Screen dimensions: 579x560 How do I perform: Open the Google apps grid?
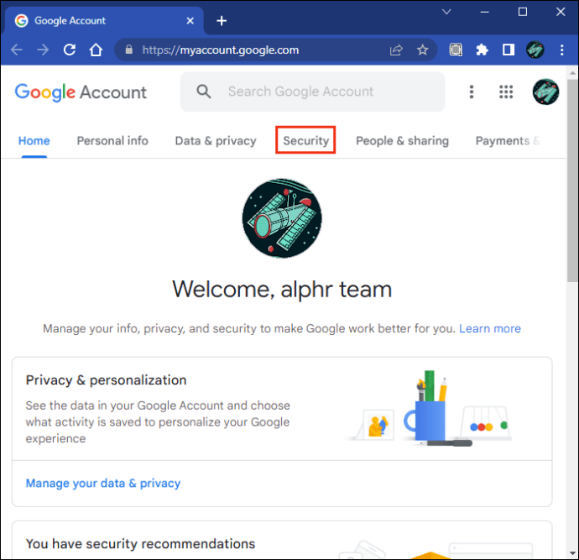[x=506, y=92]
